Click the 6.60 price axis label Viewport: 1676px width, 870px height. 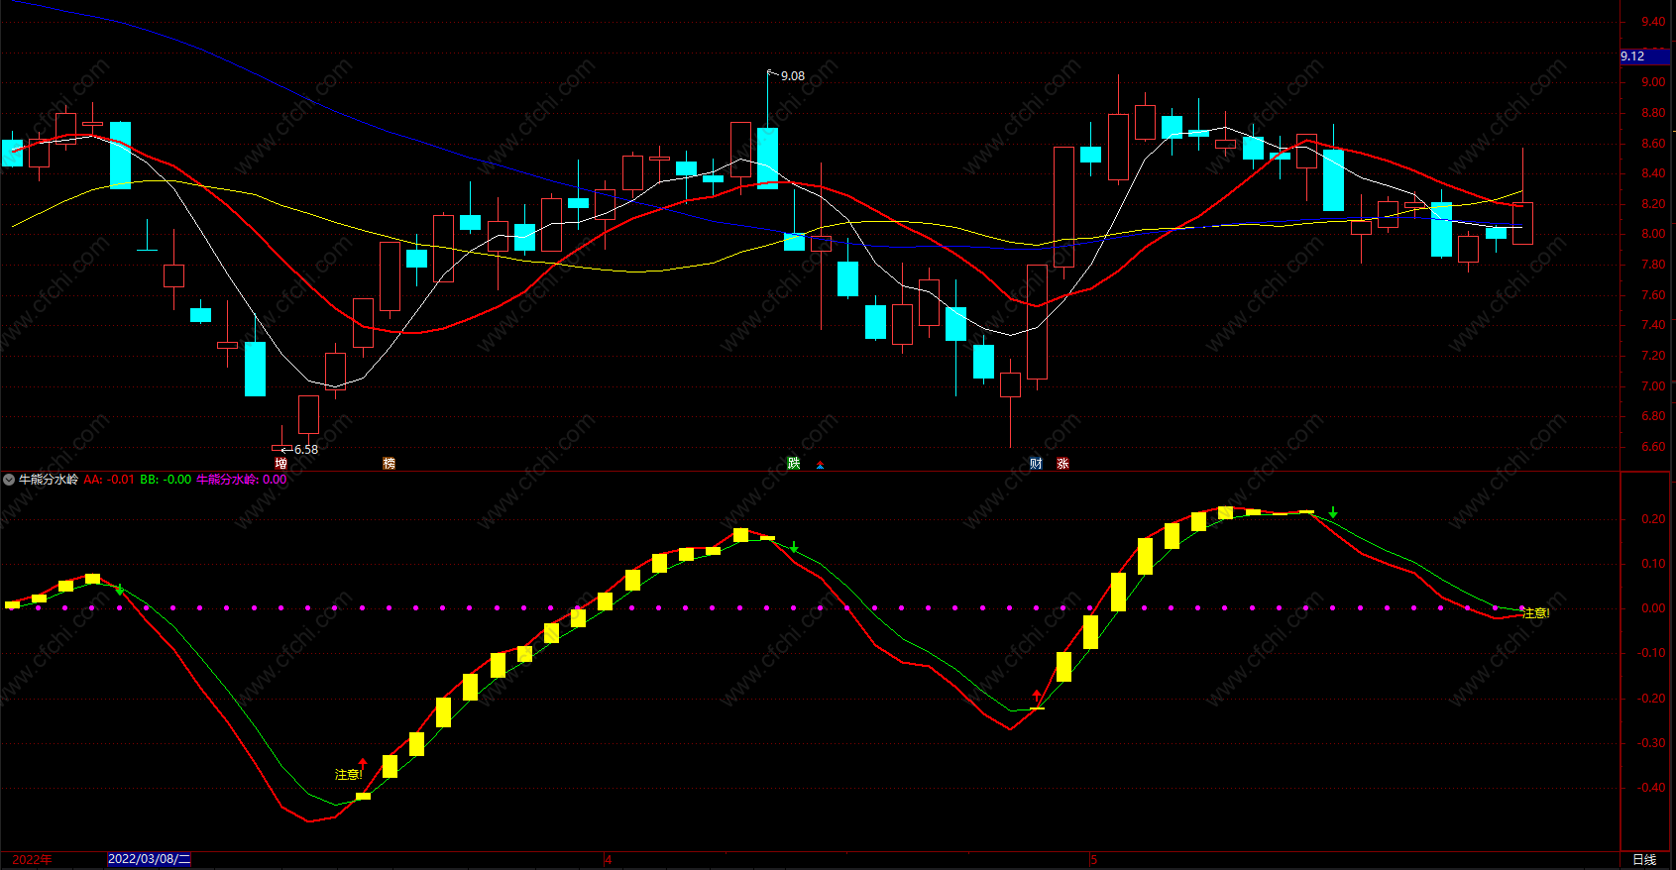(1653, 447)
